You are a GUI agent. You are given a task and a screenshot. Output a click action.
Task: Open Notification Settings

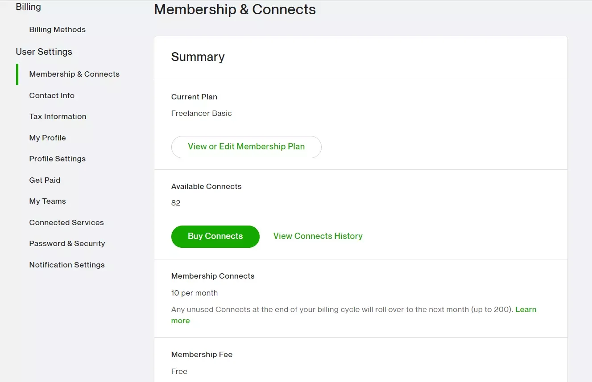[x=67, y=265]
